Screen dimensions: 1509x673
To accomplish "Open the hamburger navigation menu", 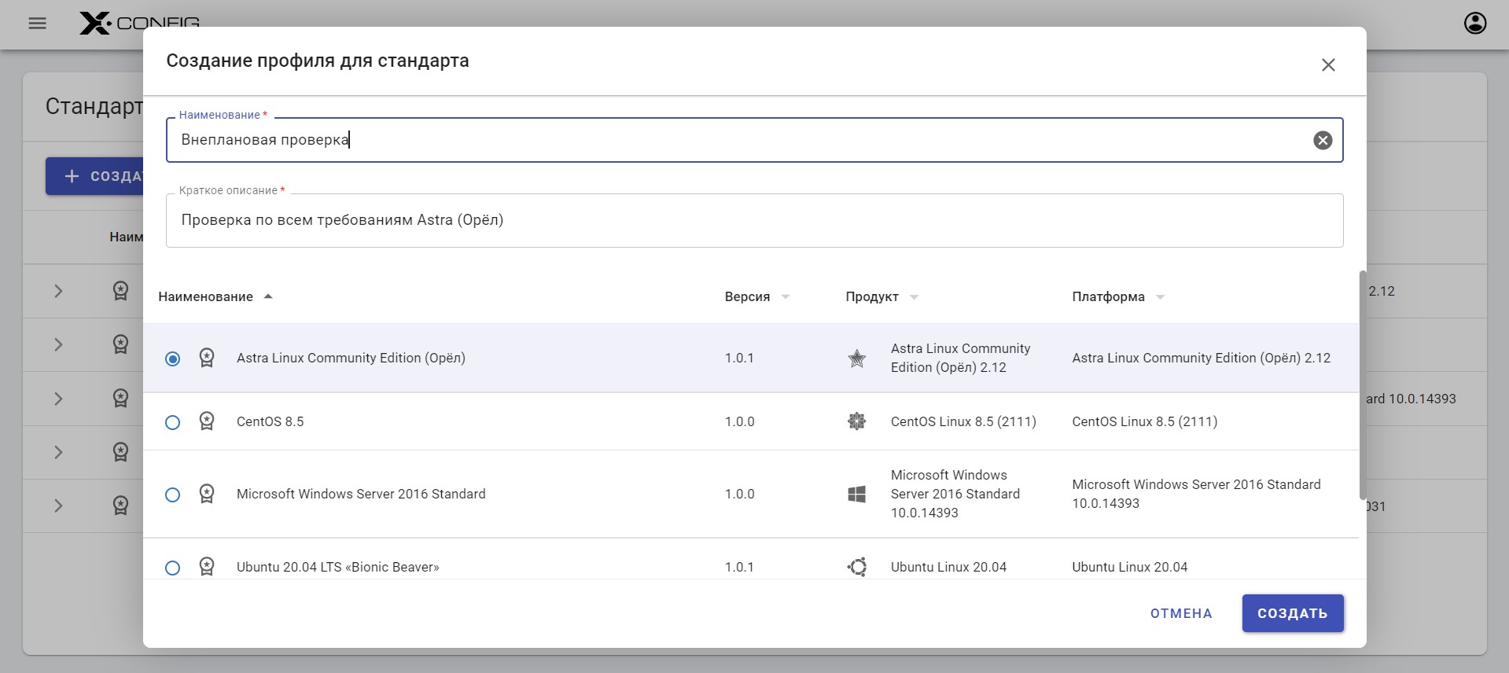I will pyautogui.click(x=37, y=24).
